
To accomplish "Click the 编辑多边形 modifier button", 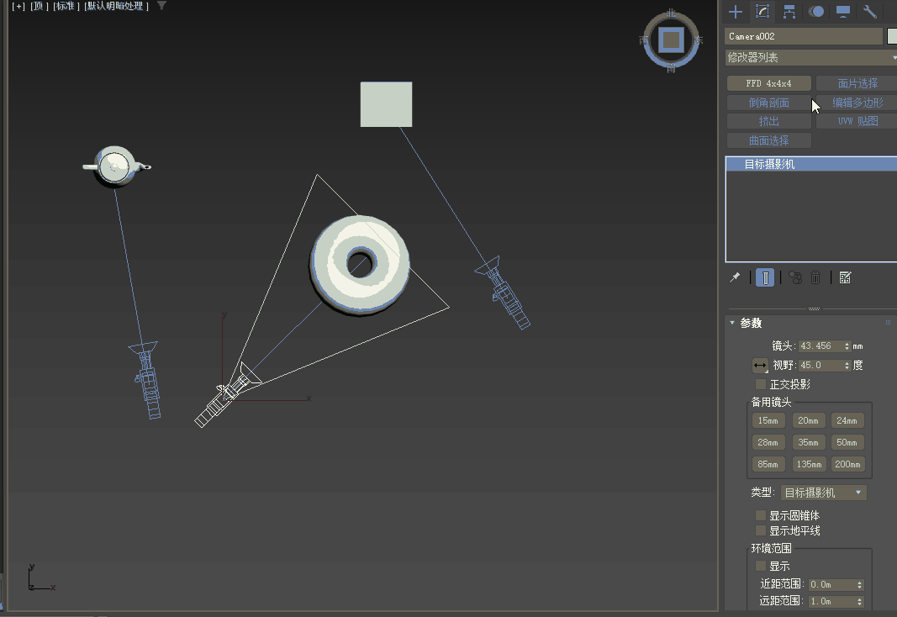I will tap(857, 103).
